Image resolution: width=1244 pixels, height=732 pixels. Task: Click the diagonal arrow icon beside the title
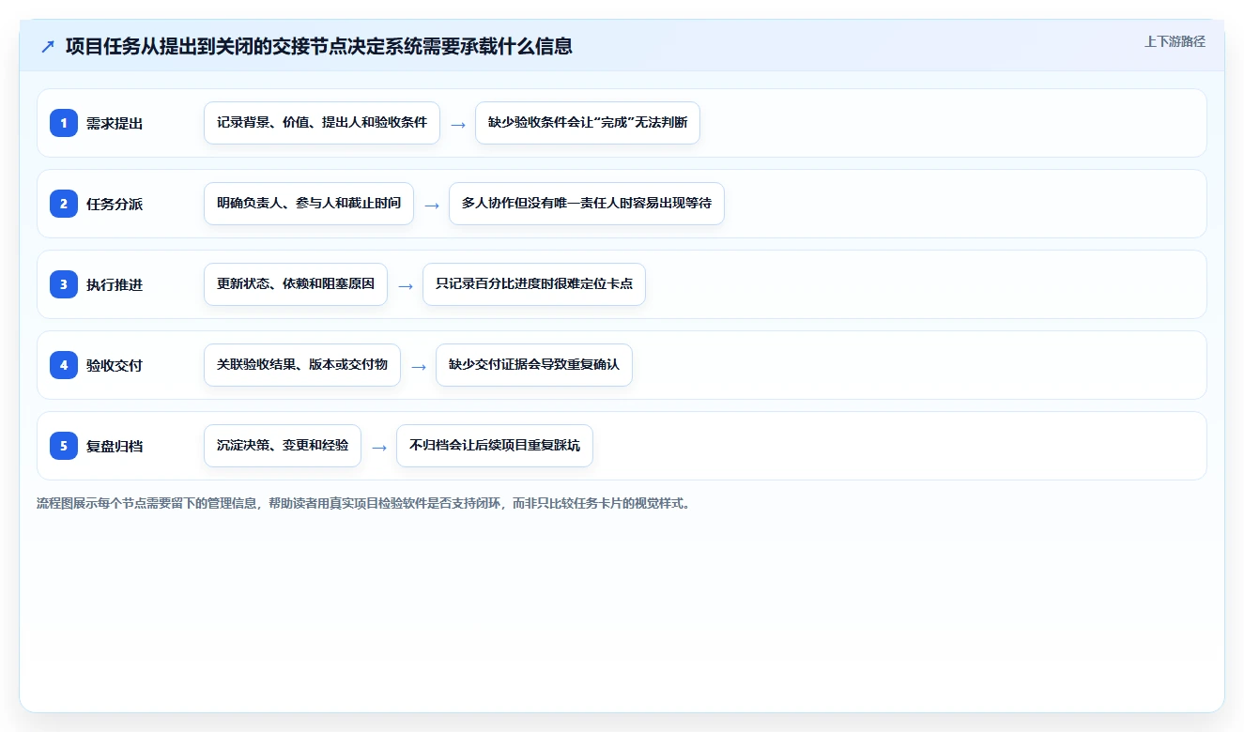click(x=48, y=47)
